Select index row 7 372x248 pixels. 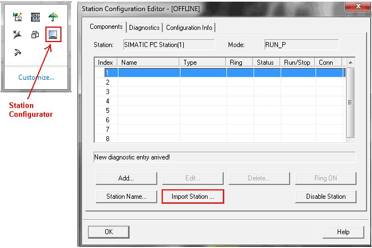coord(220,130)
